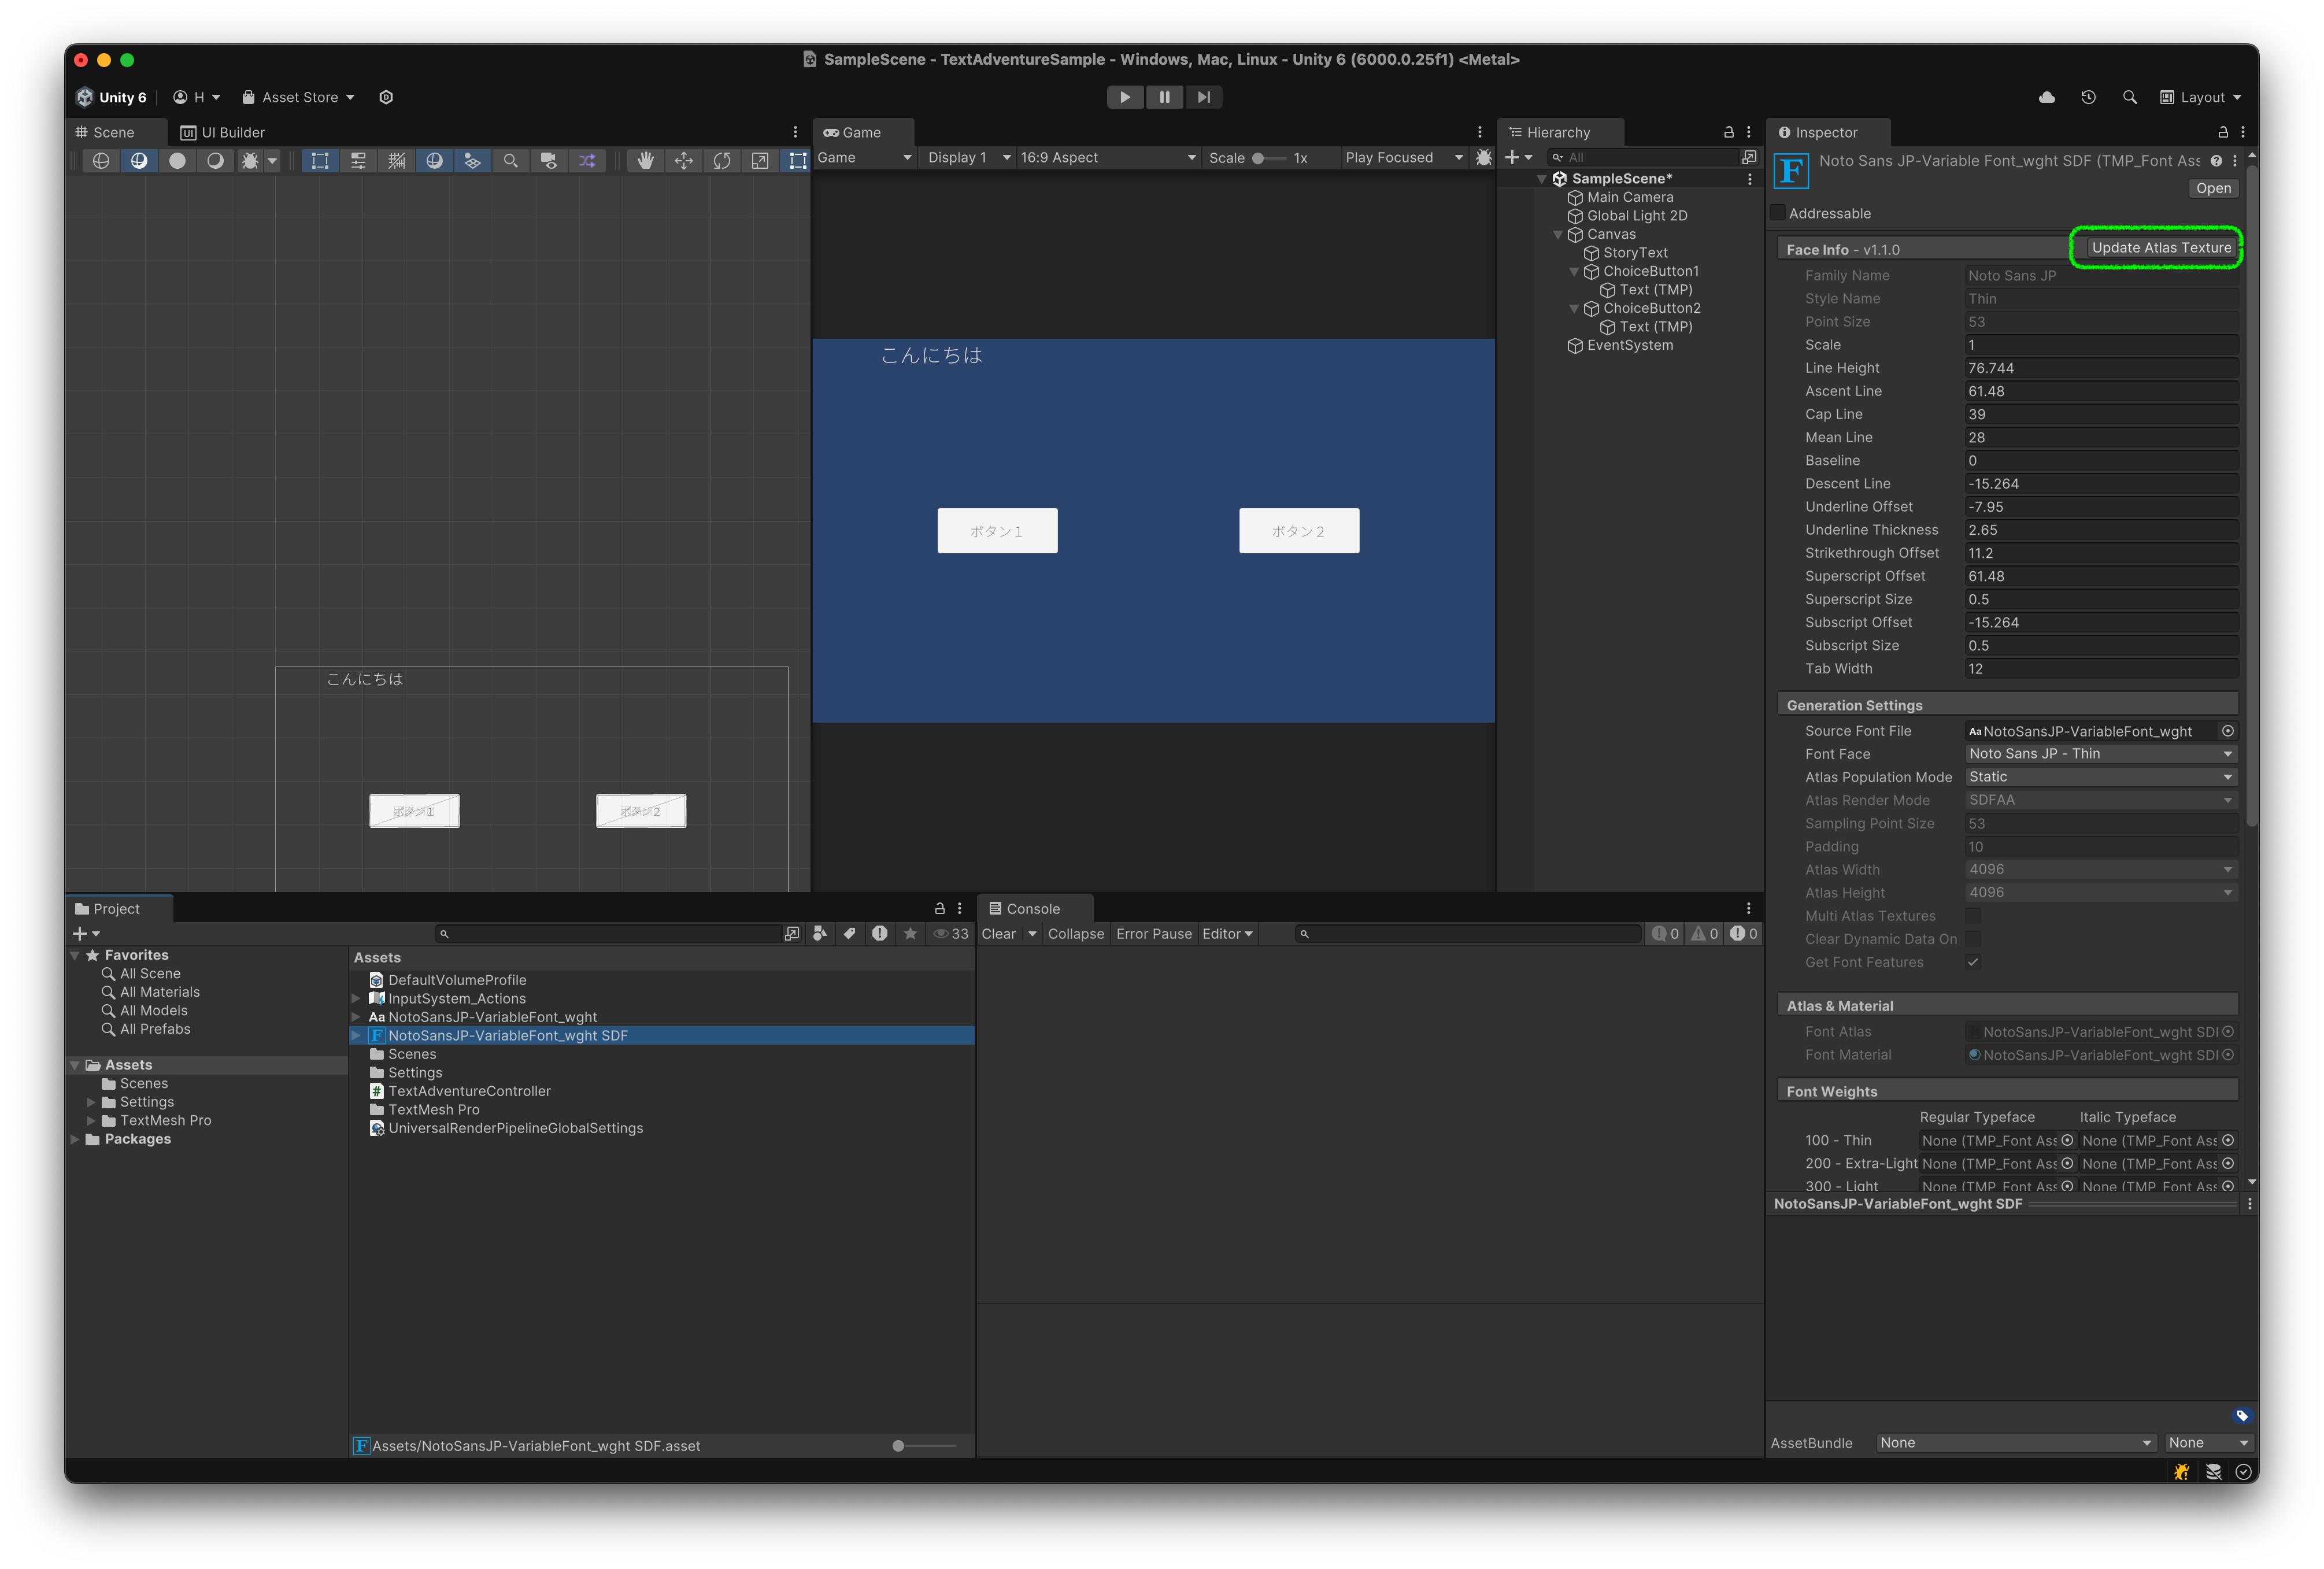Toggle the Get Font Features checkbox
Screen dimensions: 2324x1569
pyautogui.click(x=1973, y=962)
